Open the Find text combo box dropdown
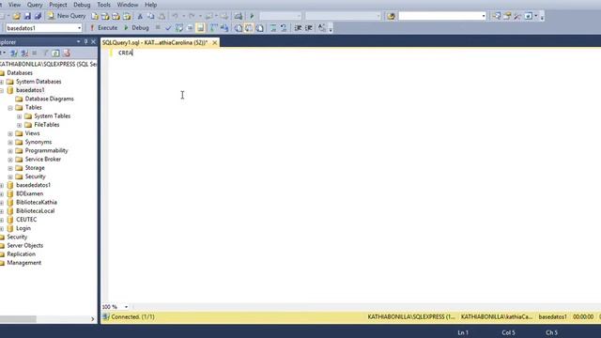601x338 pixels. coord(484,16)
